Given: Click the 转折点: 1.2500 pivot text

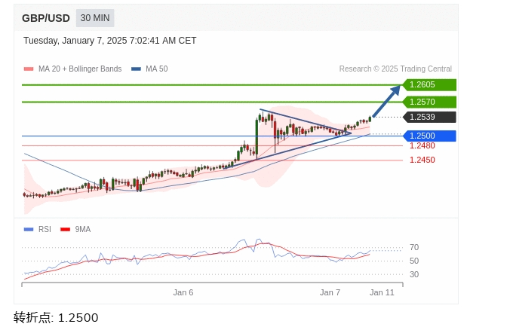Looking at the screenshot, I should [56, 318].
